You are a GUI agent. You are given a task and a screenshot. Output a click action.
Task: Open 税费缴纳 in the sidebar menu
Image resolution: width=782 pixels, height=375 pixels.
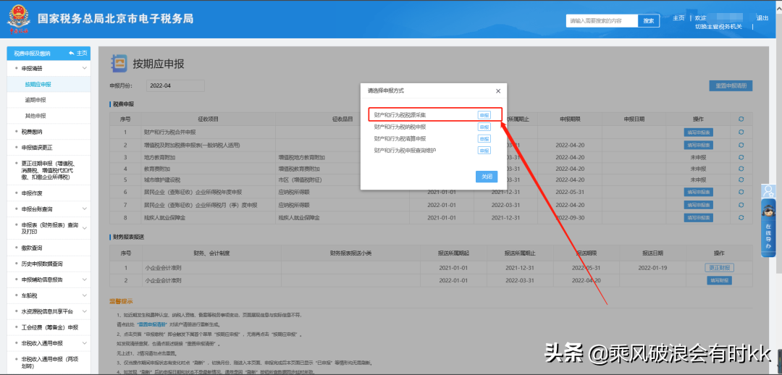pos(33,132)
